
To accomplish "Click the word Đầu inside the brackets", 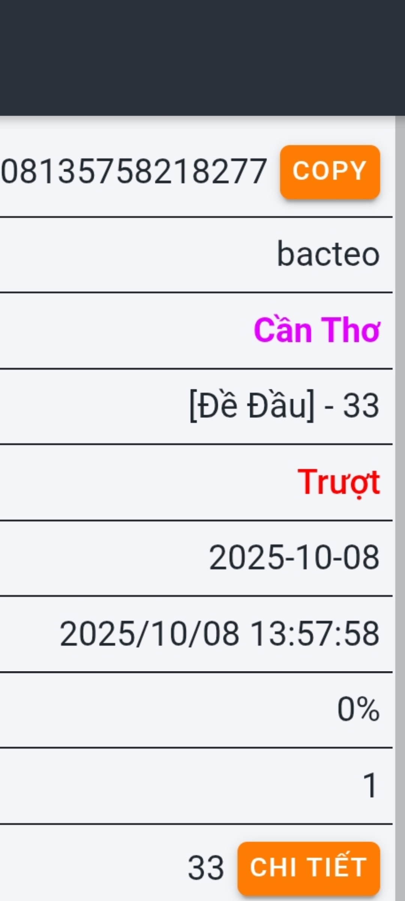I will (280, 406).
